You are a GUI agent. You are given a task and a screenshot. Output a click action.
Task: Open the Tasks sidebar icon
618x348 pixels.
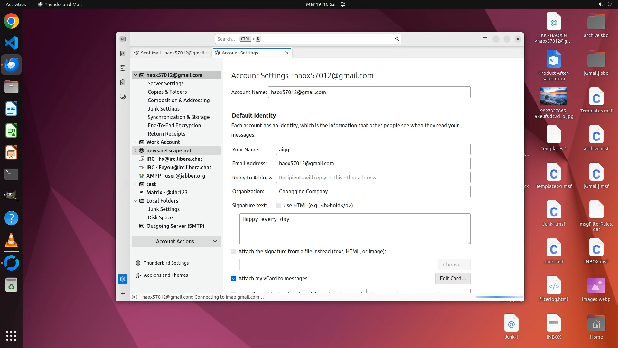(123, 82)
